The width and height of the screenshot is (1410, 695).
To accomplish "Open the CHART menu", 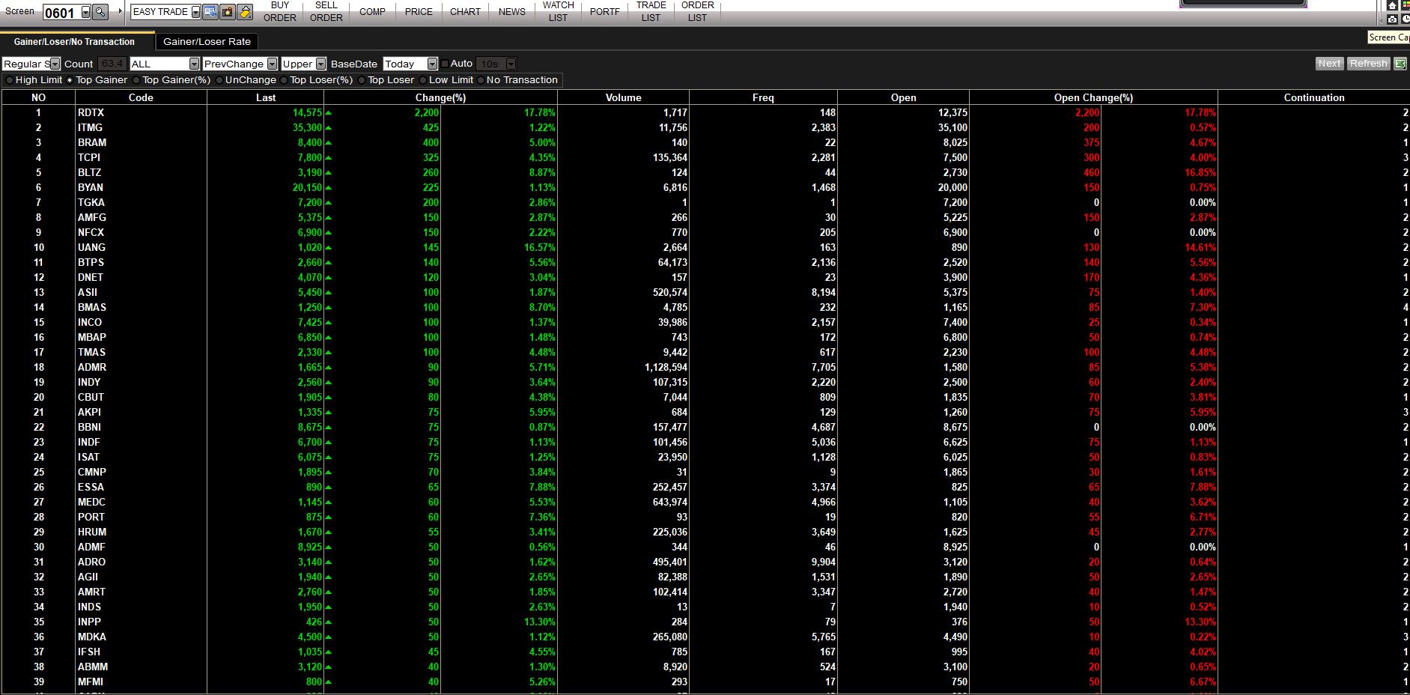I will pos(465,11).
